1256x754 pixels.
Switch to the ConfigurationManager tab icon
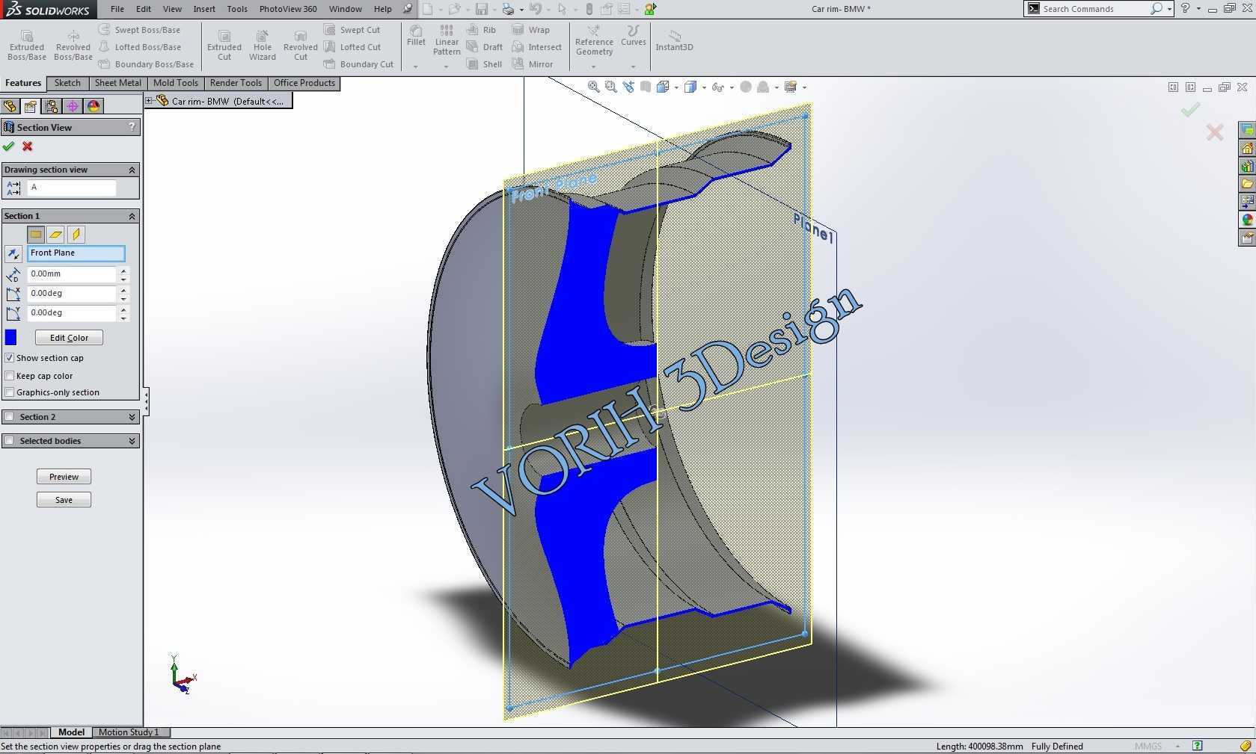coord(52,106)
